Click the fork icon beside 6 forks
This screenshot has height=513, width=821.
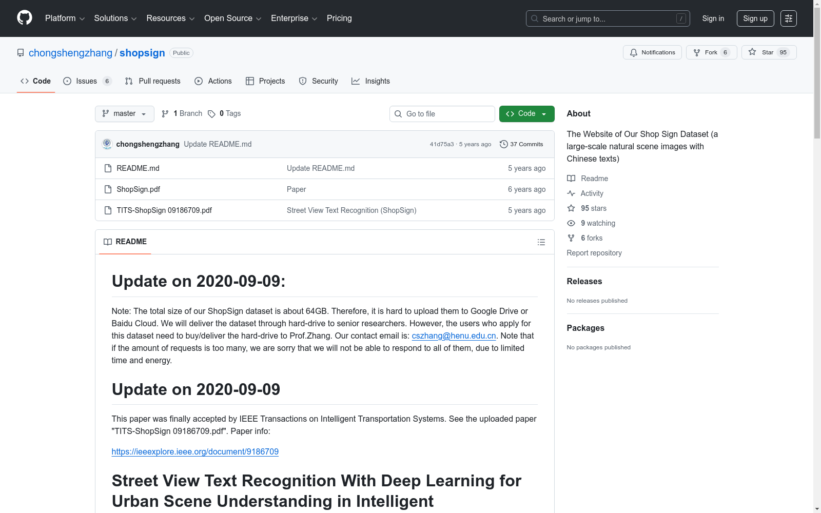point(571,238)
